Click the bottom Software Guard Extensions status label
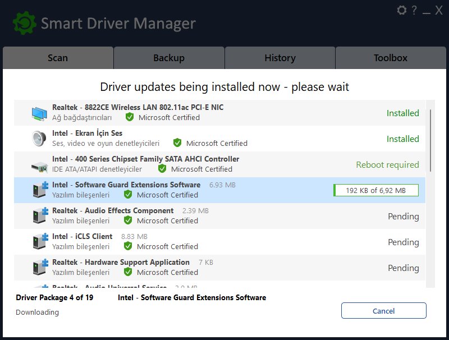Screen dimensions: 449x340 coord(192,298)
